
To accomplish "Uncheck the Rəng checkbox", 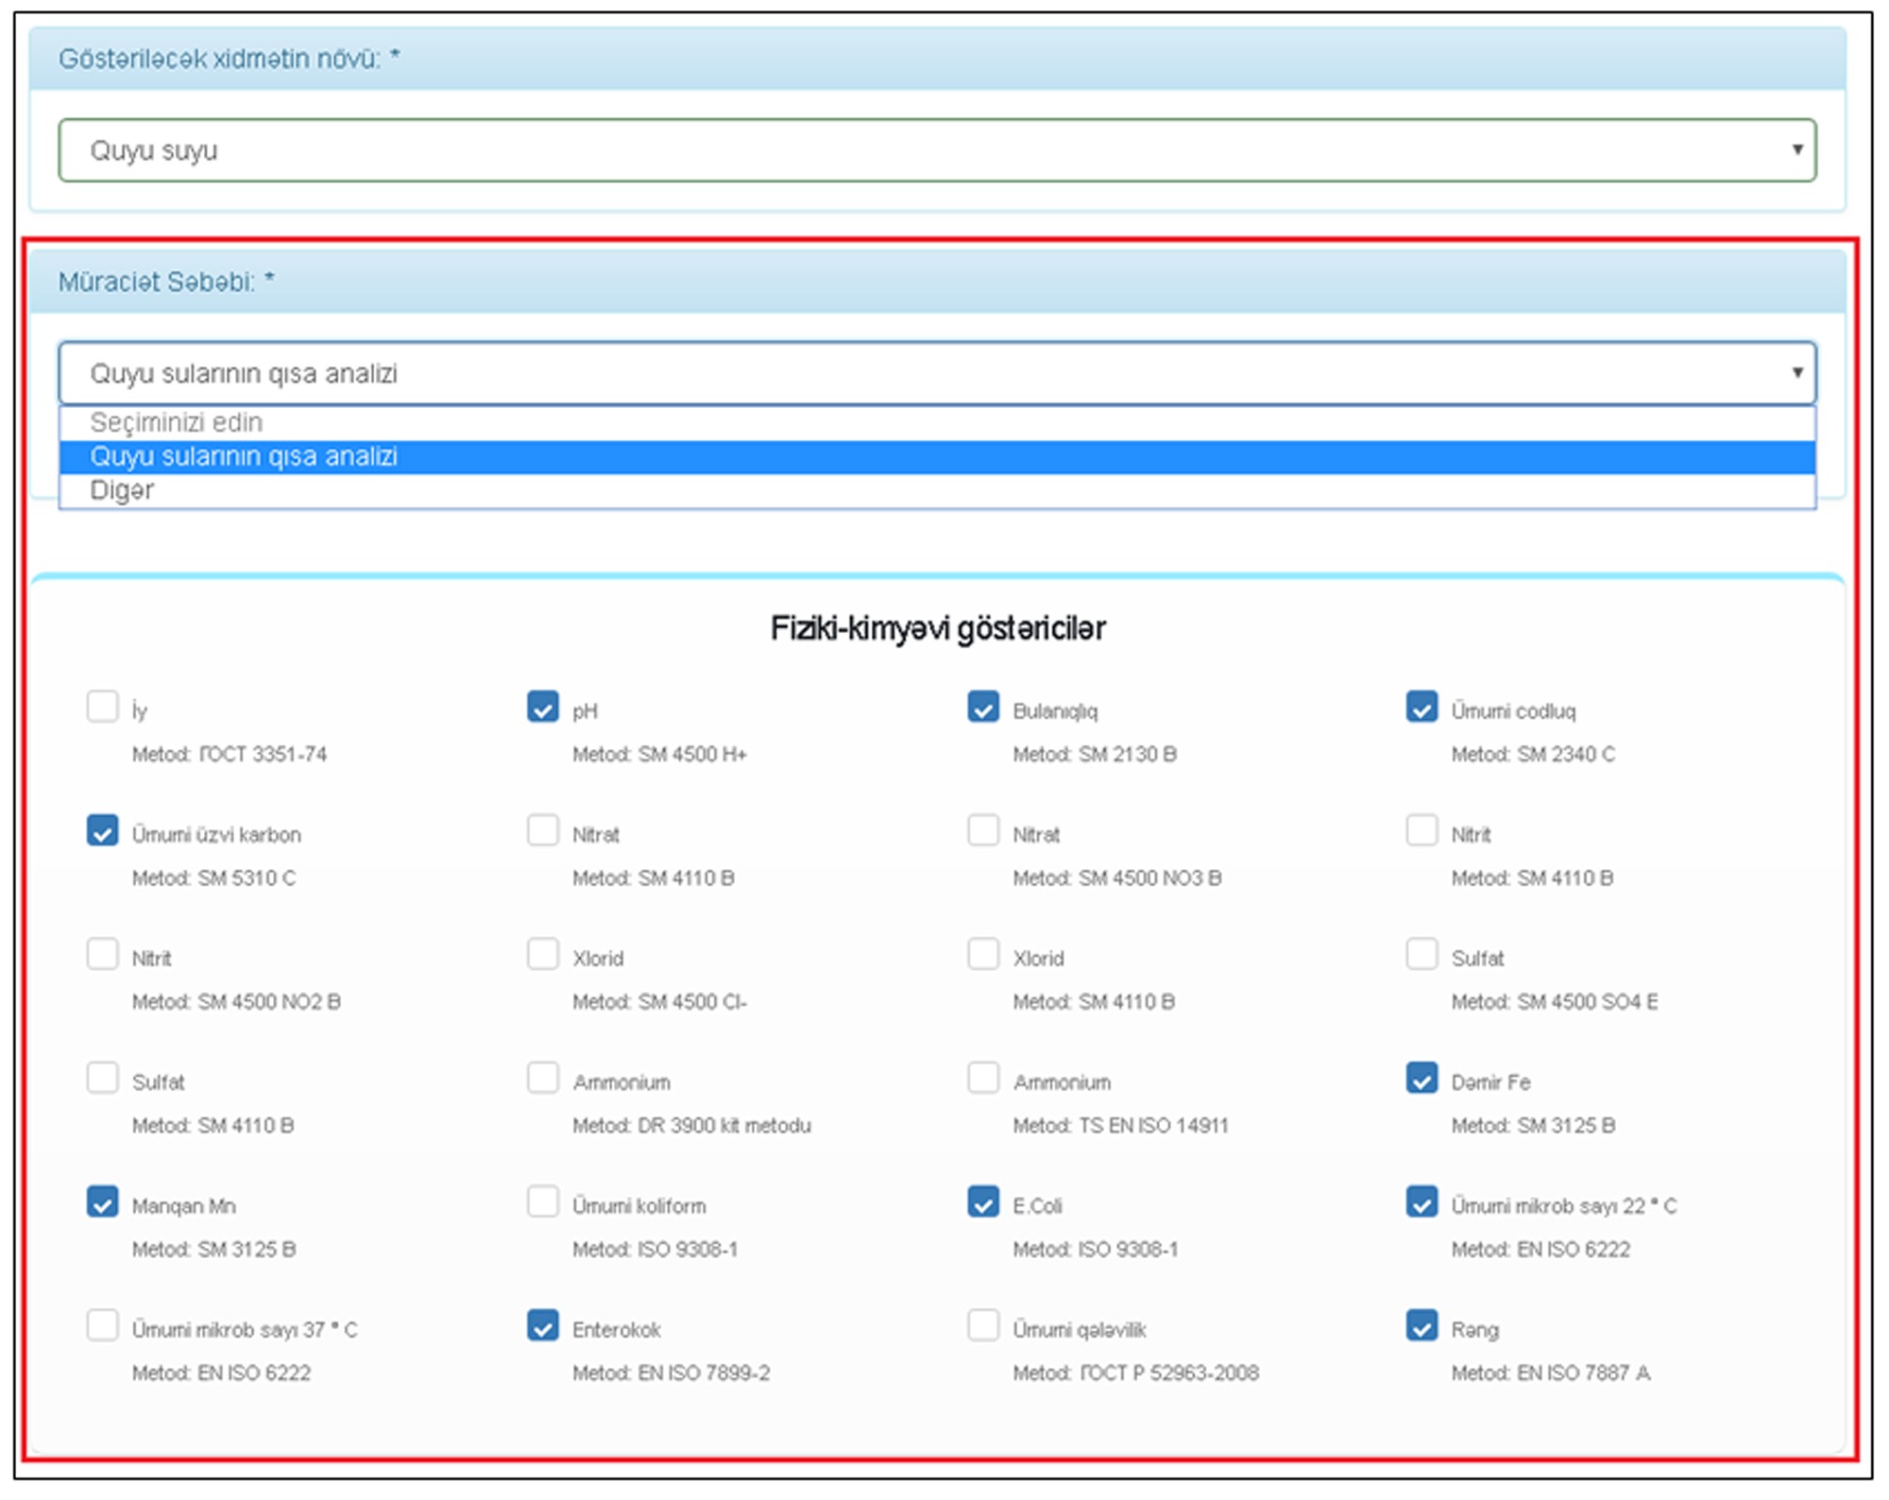I will (x=1421, y=1325).
